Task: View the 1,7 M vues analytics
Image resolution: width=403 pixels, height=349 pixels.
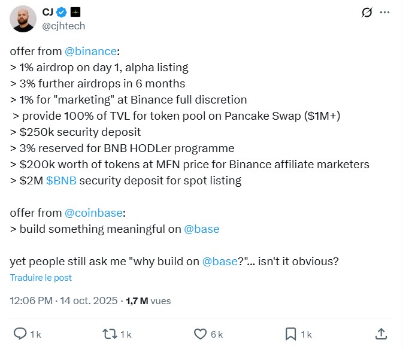Action: pos(149,301)
